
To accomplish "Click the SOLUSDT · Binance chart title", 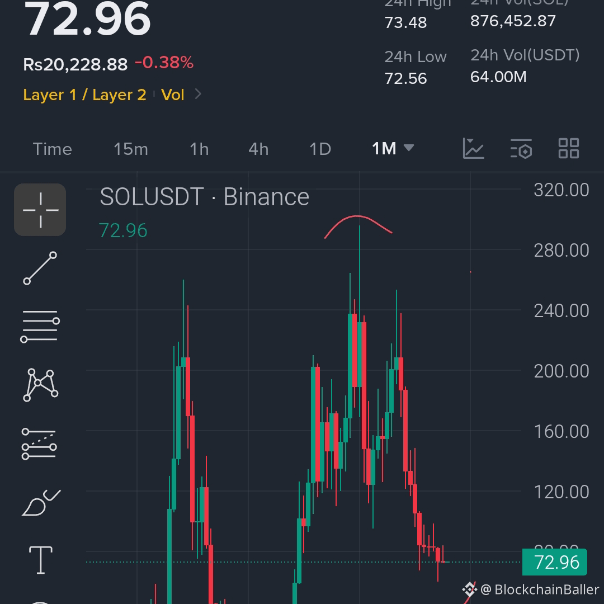I will point(205,197).
